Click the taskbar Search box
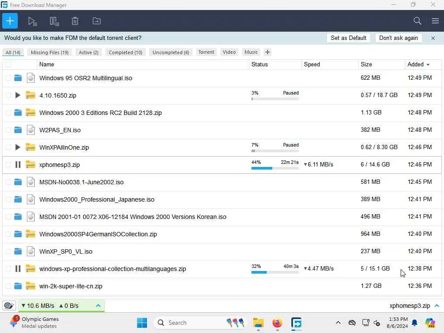Screen dimensions: 444x333 (x=200, y=323)
